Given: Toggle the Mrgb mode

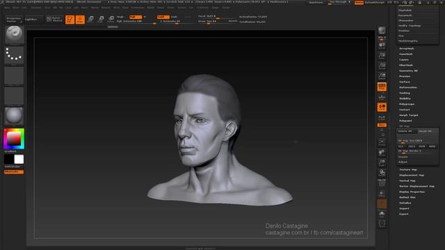Looking at the screenshot, I should pos(120,17).
